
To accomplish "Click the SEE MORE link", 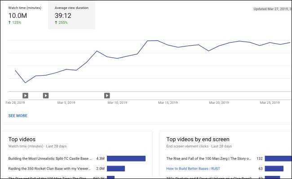I will point(18,115).
